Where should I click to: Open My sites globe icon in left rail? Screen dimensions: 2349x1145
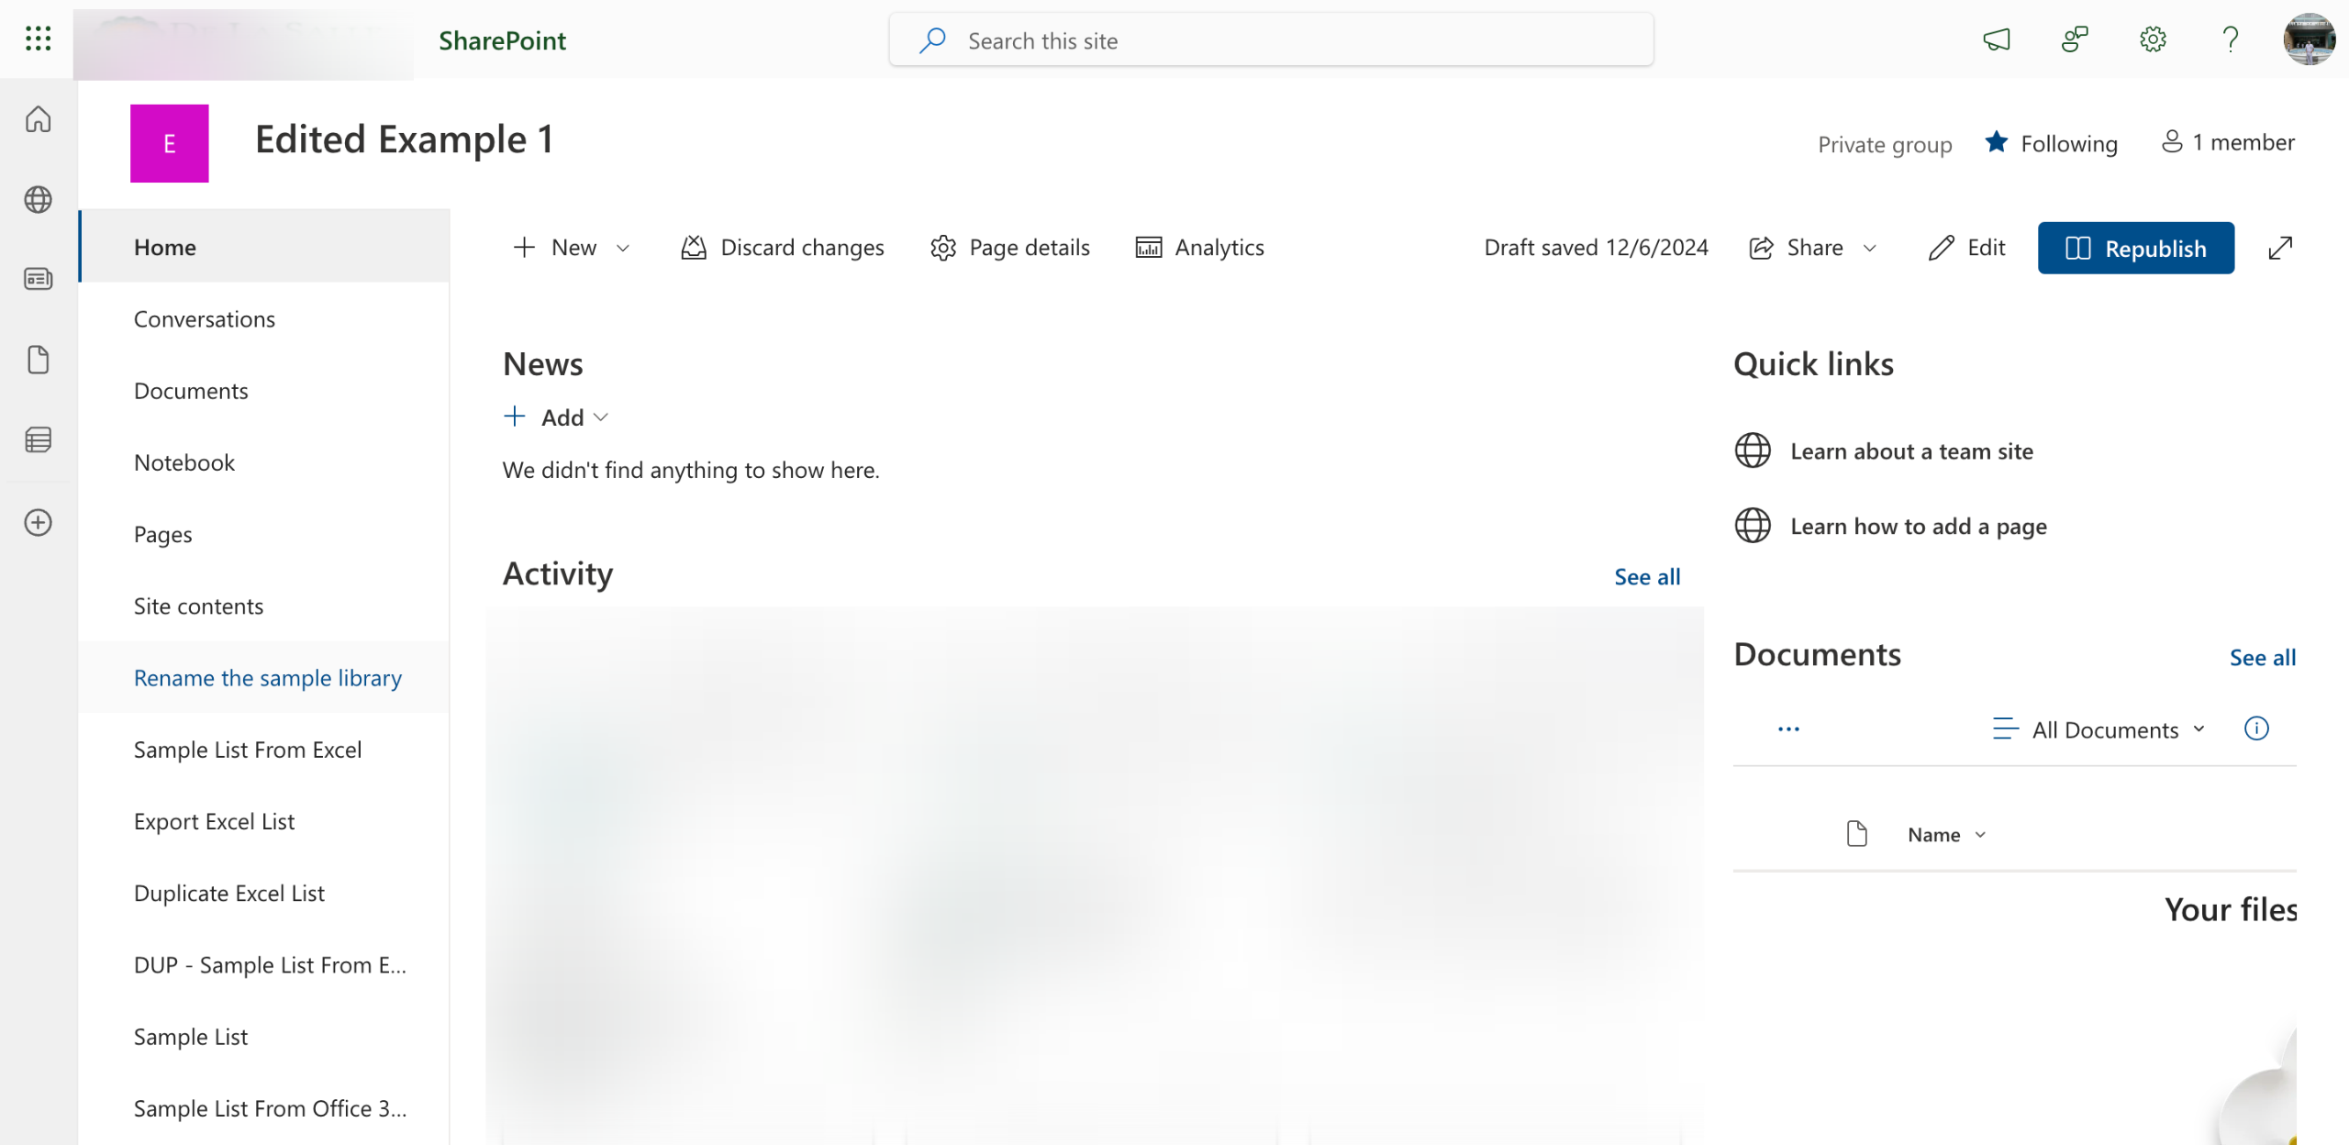[x=38, y=199]
